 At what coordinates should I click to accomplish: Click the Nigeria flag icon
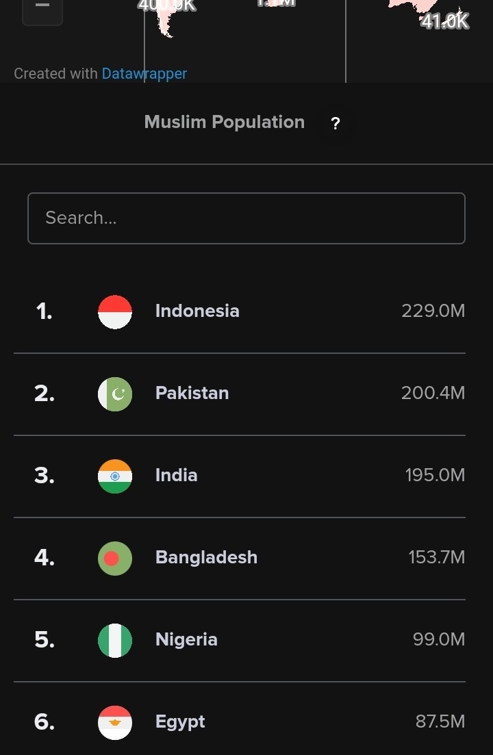pyautogui.click(x=115, y=641)
